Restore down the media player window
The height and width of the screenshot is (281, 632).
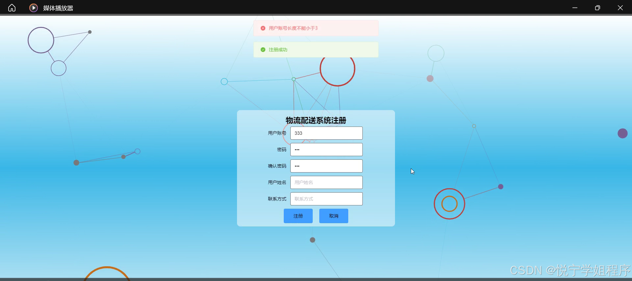pos(597,8)
